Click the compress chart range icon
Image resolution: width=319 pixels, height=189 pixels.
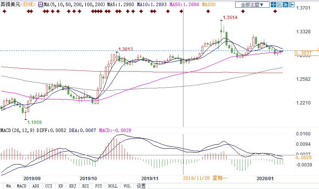280,5
